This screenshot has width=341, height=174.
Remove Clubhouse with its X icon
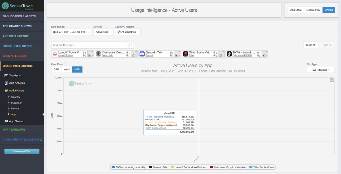[136, 52]
